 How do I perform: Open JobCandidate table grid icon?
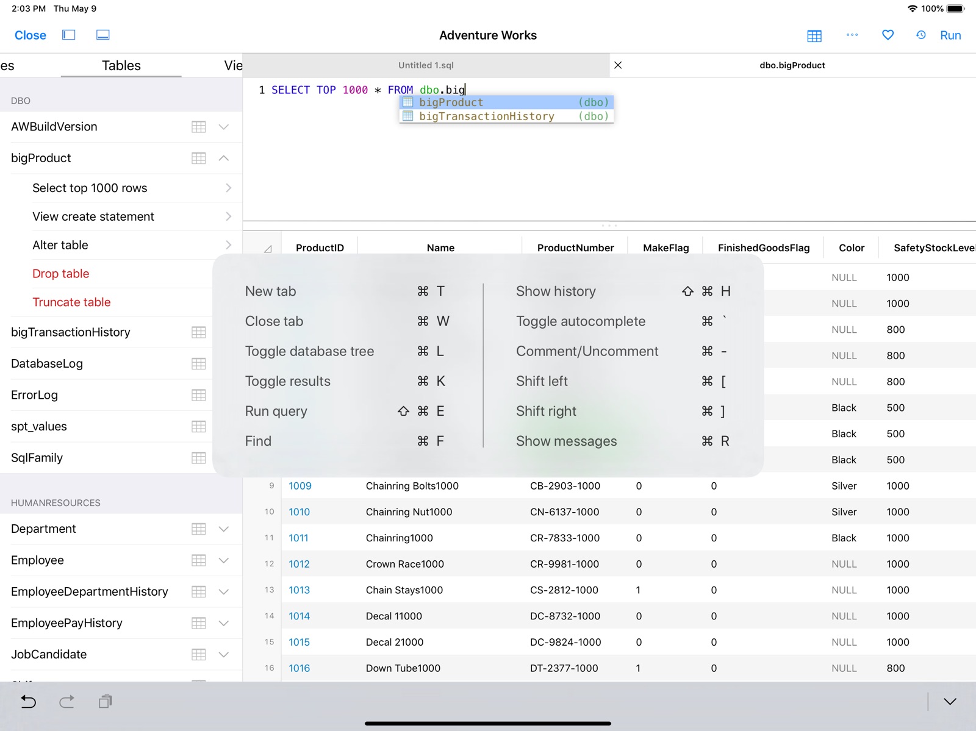(199, 655)
